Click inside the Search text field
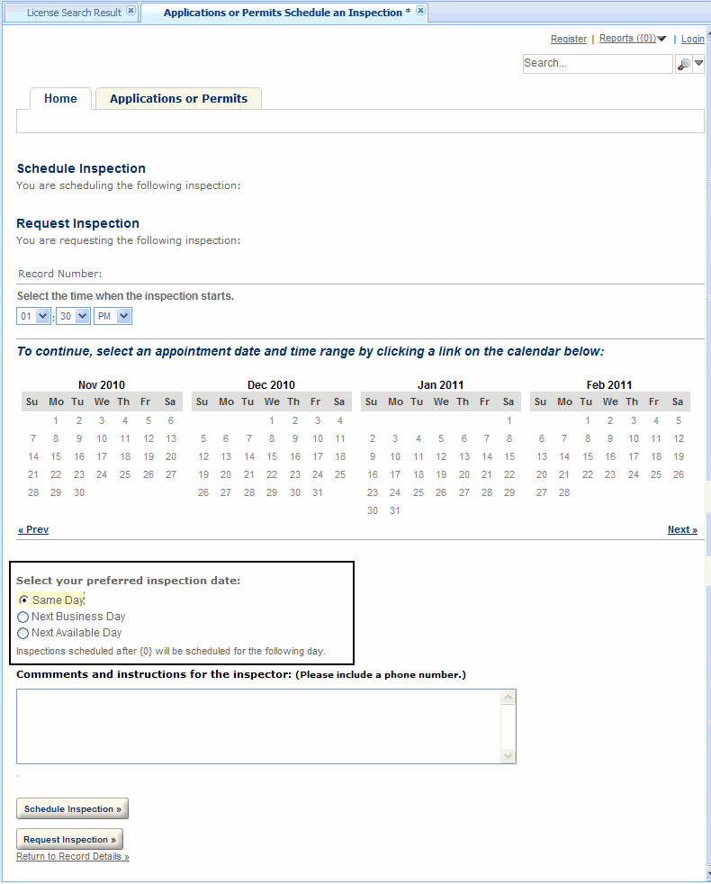Viewport: 711px width, 884px height. coord(597,64)
